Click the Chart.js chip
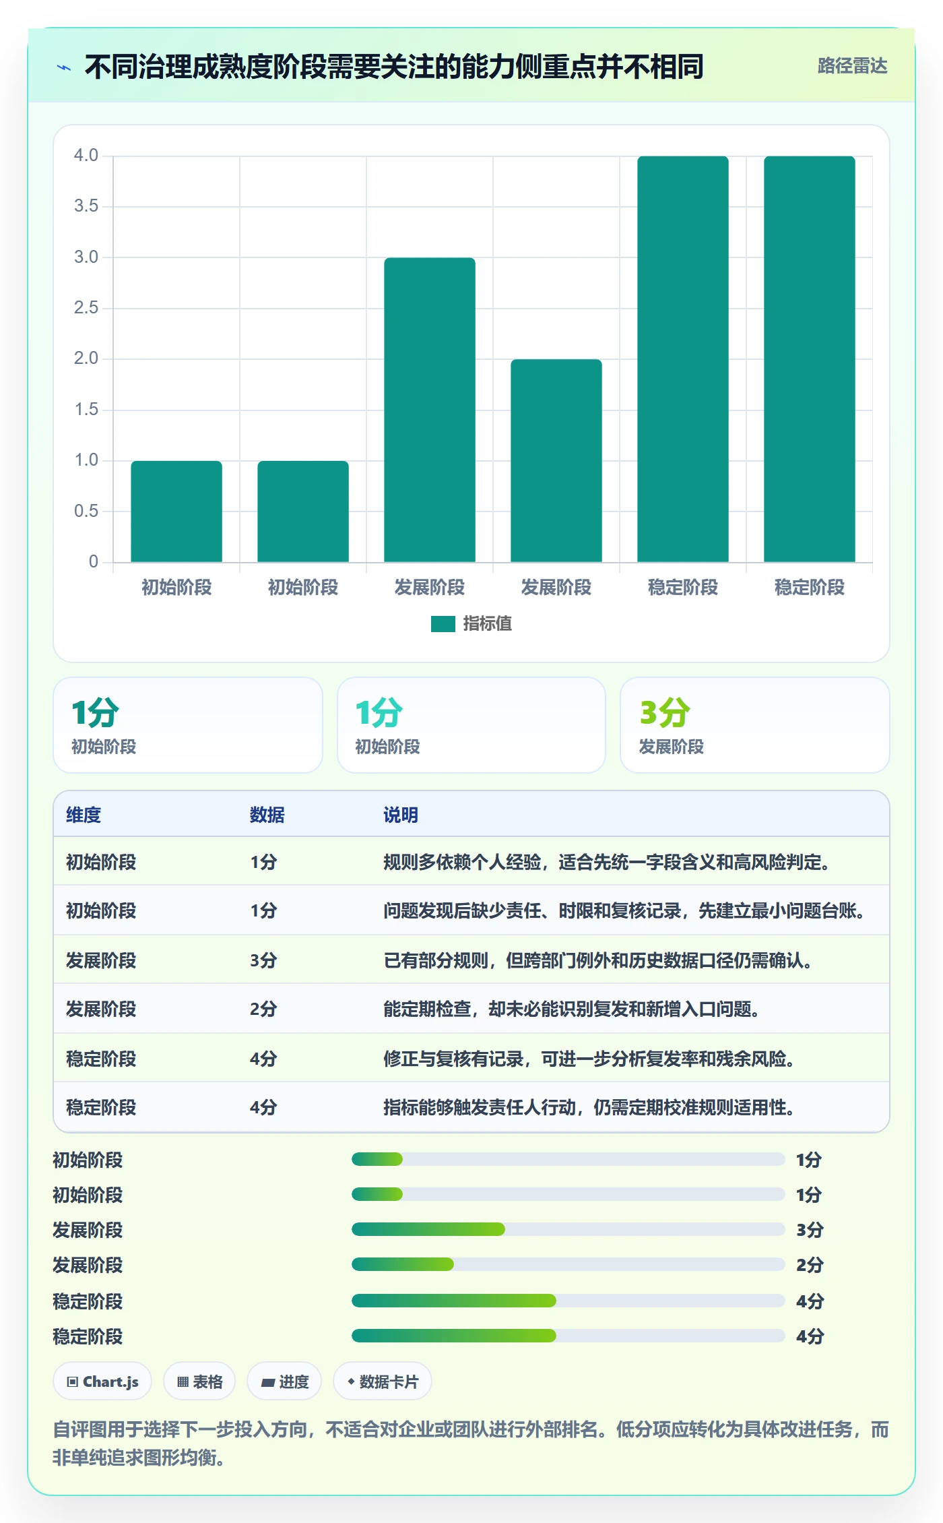The height and width of the screenshot is (1523, 943). click(x=102, y=1381)
